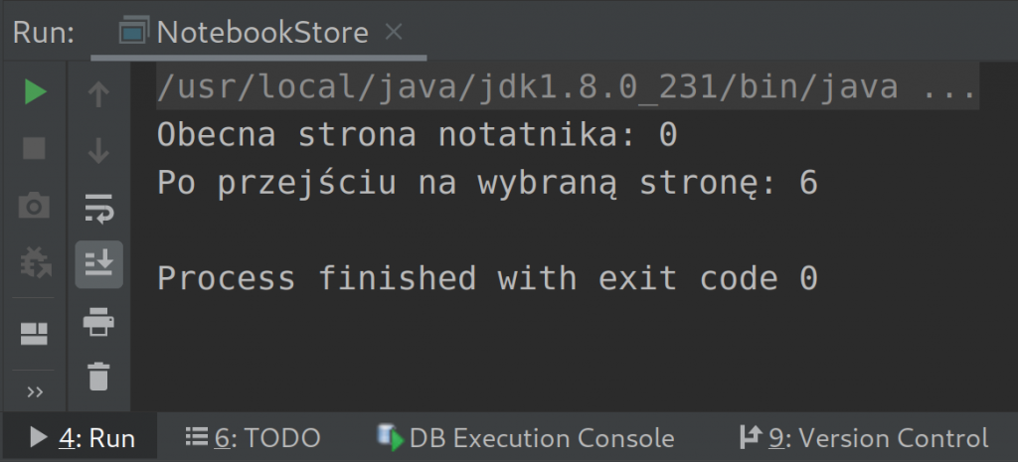Toggle soft-wrap for console output

click(x=98, y=209)
